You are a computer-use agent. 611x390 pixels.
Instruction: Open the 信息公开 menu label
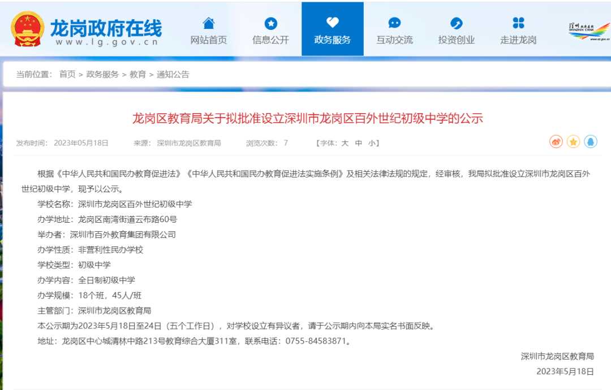click(x=270, y=40)
